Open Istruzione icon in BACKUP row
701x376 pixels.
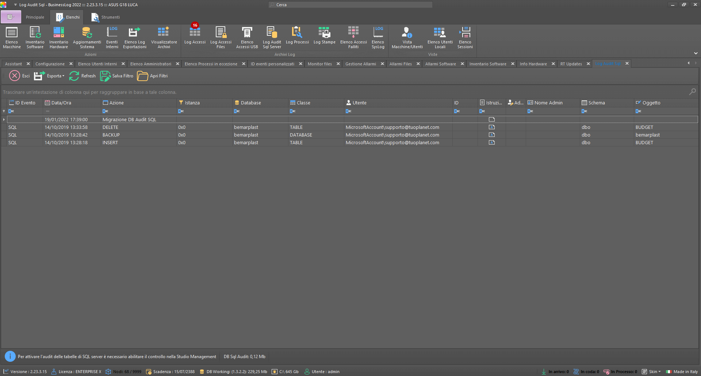coord(492,135)
